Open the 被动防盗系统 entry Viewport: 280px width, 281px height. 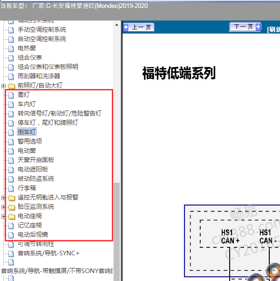[36, 178]
